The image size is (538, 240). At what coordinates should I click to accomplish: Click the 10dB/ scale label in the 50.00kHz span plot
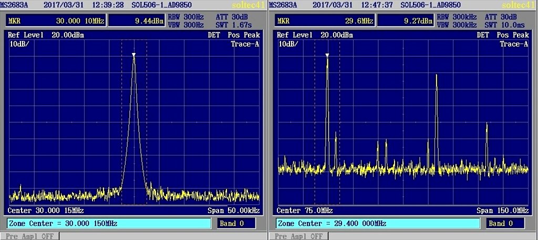[19, 44]
